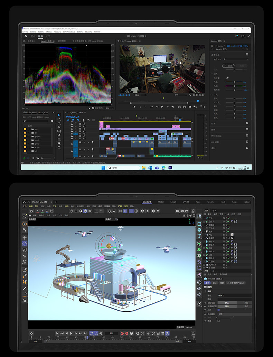Toggle the enable checkbox in C4D attributes
This screenshot has width=273, height=357.
[219, 310]
